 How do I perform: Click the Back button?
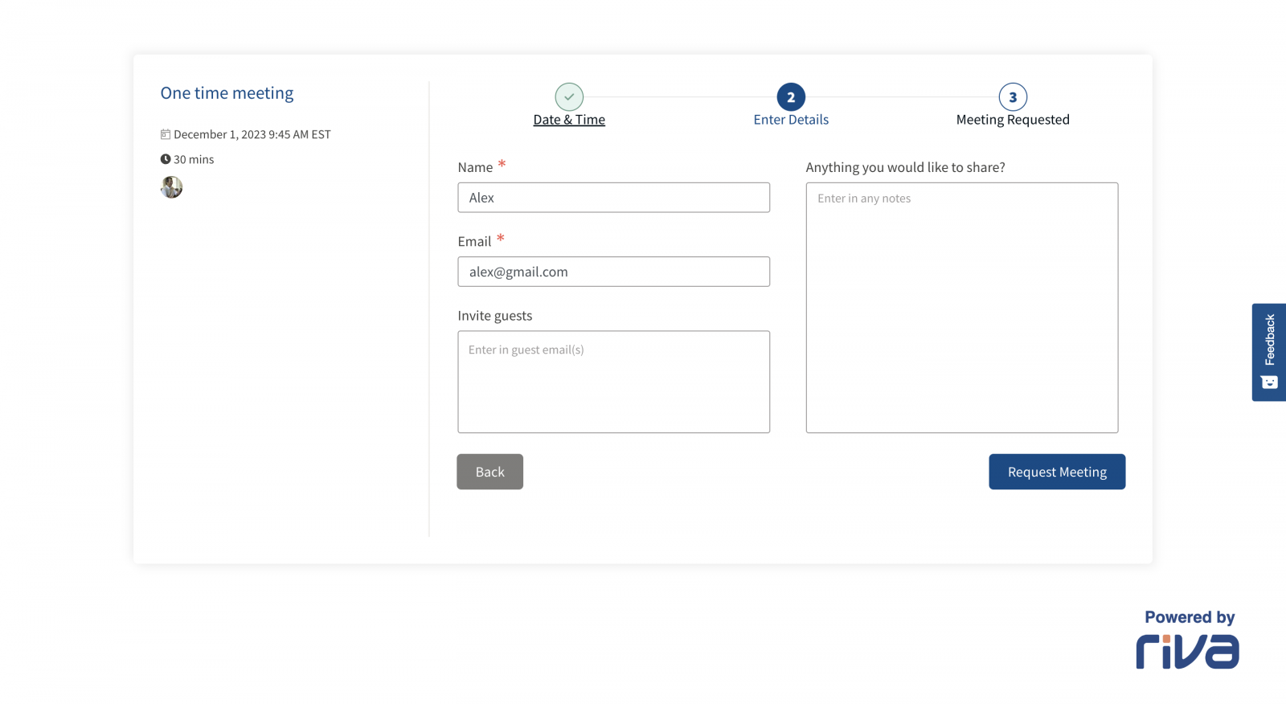tap(490, 472)
